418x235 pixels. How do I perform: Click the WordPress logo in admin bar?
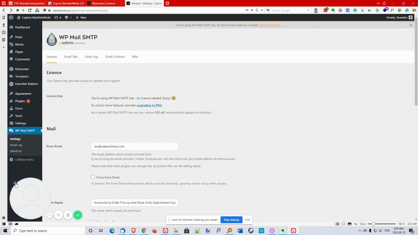pyautogui.click(x=11, y=17)
